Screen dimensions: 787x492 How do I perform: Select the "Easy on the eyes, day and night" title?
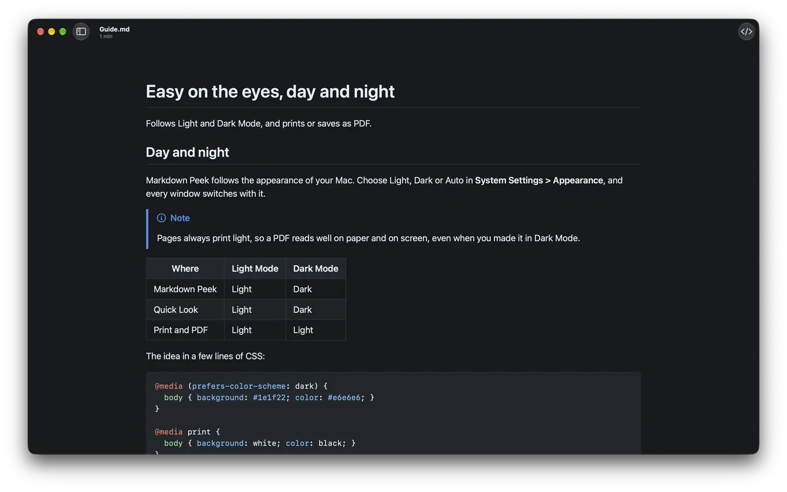[270, 91]
